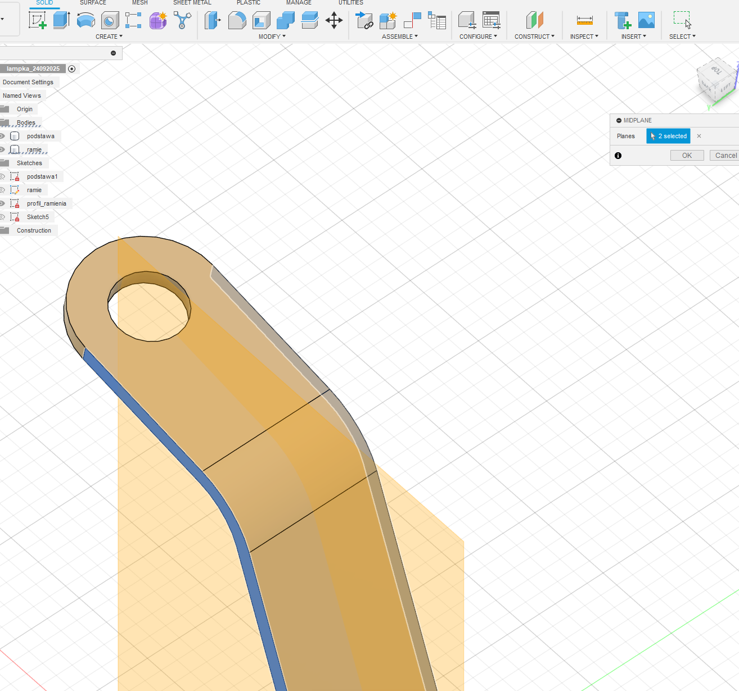Hide the podstawa body with eye icon
This screenshot has height=691, width=739.
tap(3, 136)
